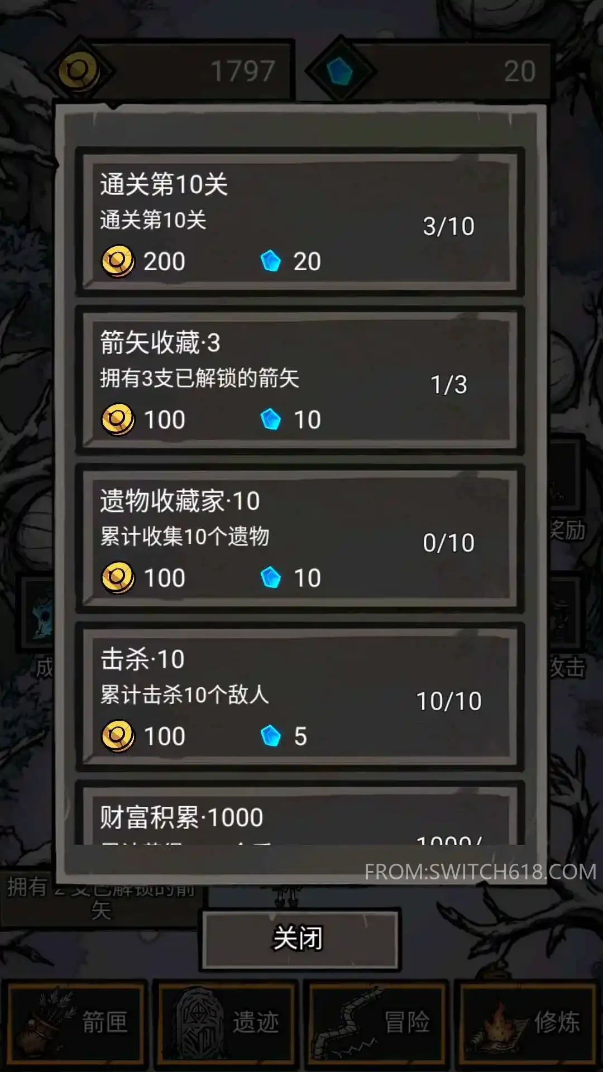The width and height of the screenshot is (603, 1072).
Task: Close the achievements panel with 关闭
Action: click(300, 939)
